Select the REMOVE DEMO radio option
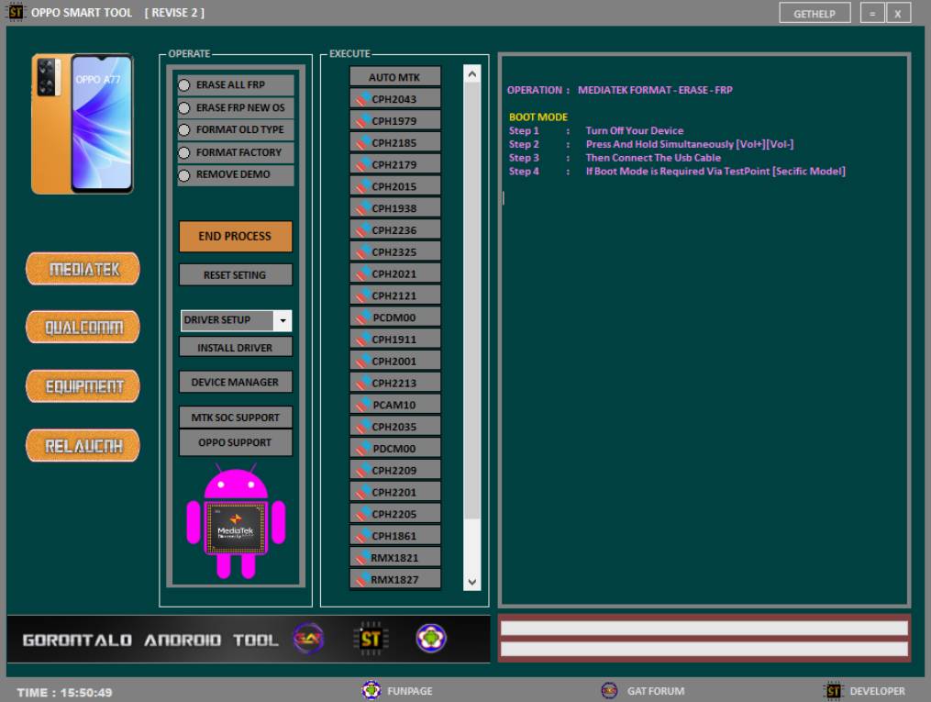This screenshot has height=702, width=931. click(x=184, y=174)
